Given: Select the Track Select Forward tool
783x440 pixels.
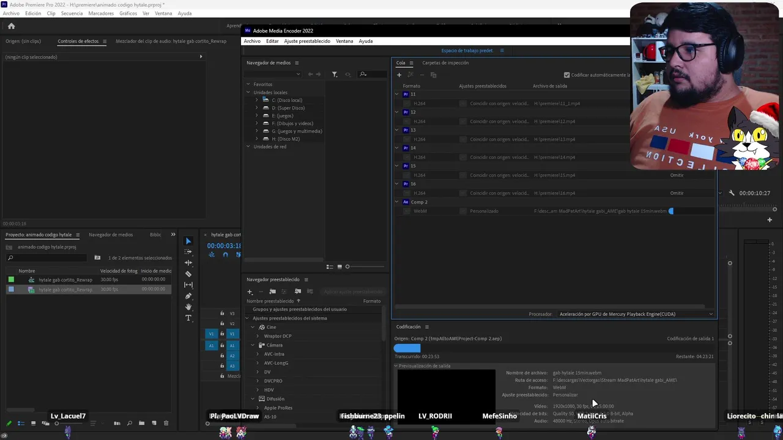Looking at the screenshot, I should click(188, 252).
